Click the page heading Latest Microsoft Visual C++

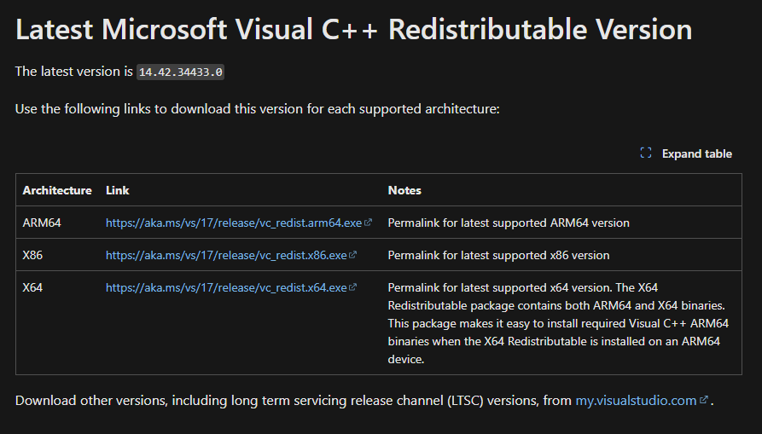tap(353, 30)
